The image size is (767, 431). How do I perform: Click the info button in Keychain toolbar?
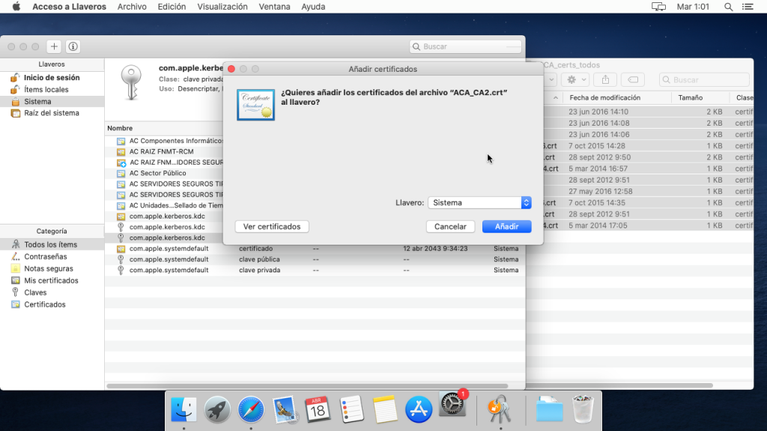click(x=73, y=46)
